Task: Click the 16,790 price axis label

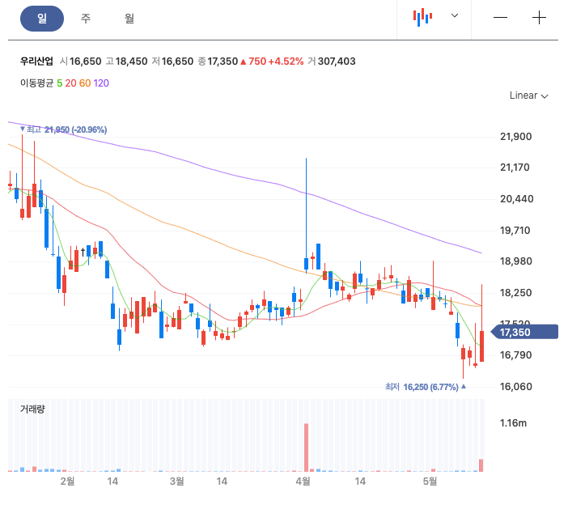Action: (516, 355)
